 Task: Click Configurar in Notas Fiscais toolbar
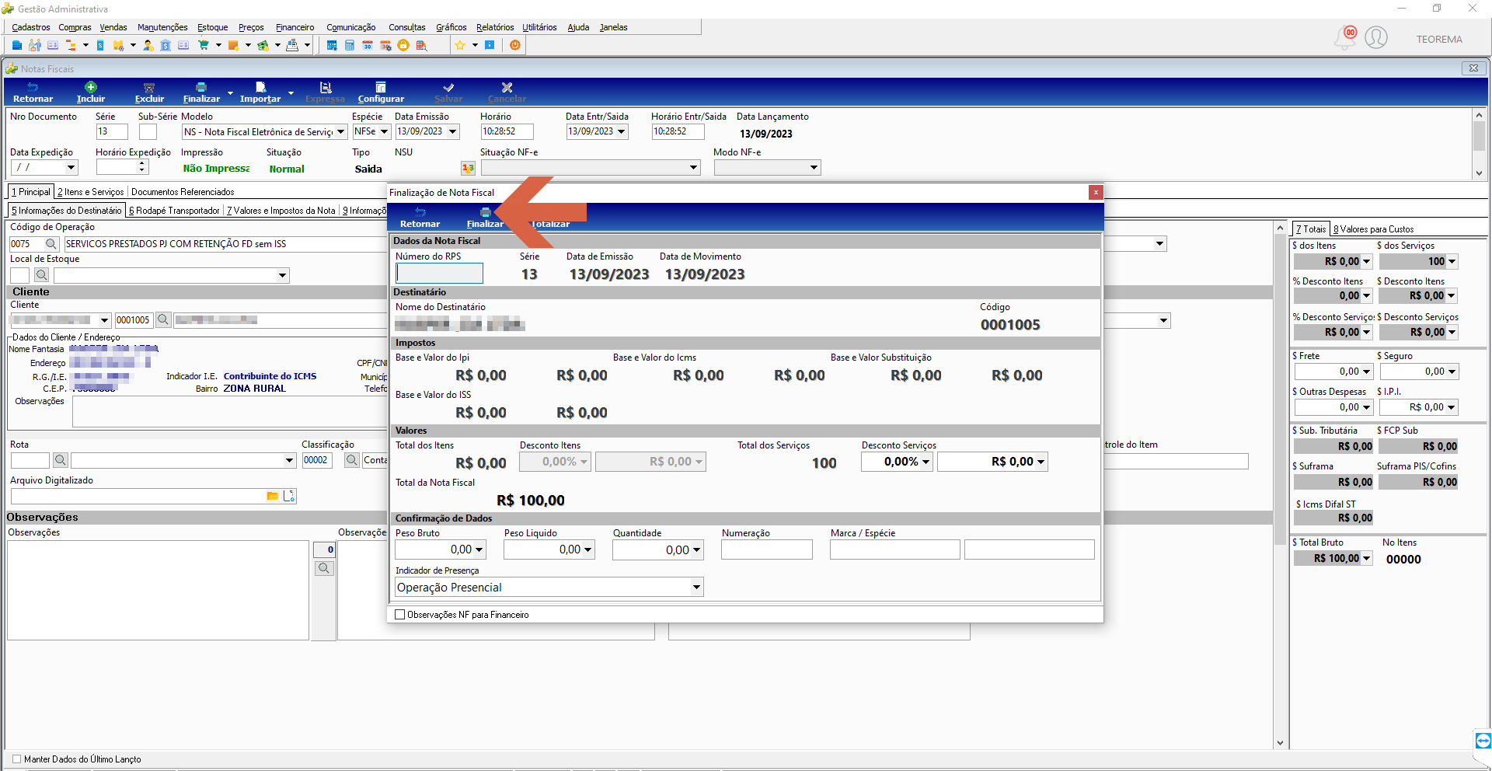click(x=381, y=92)
